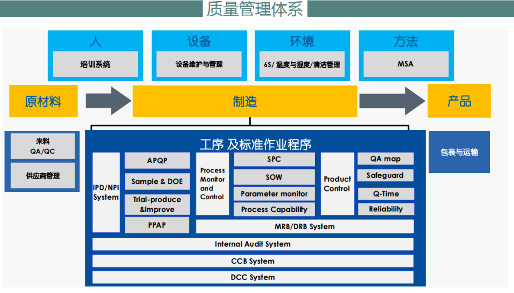This screenshot has width=514, height=293.
Task: Select the Product Control box
Action: coord(337,184)
